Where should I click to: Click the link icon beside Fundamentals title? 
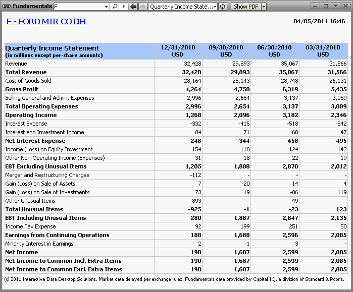[7, 6]
